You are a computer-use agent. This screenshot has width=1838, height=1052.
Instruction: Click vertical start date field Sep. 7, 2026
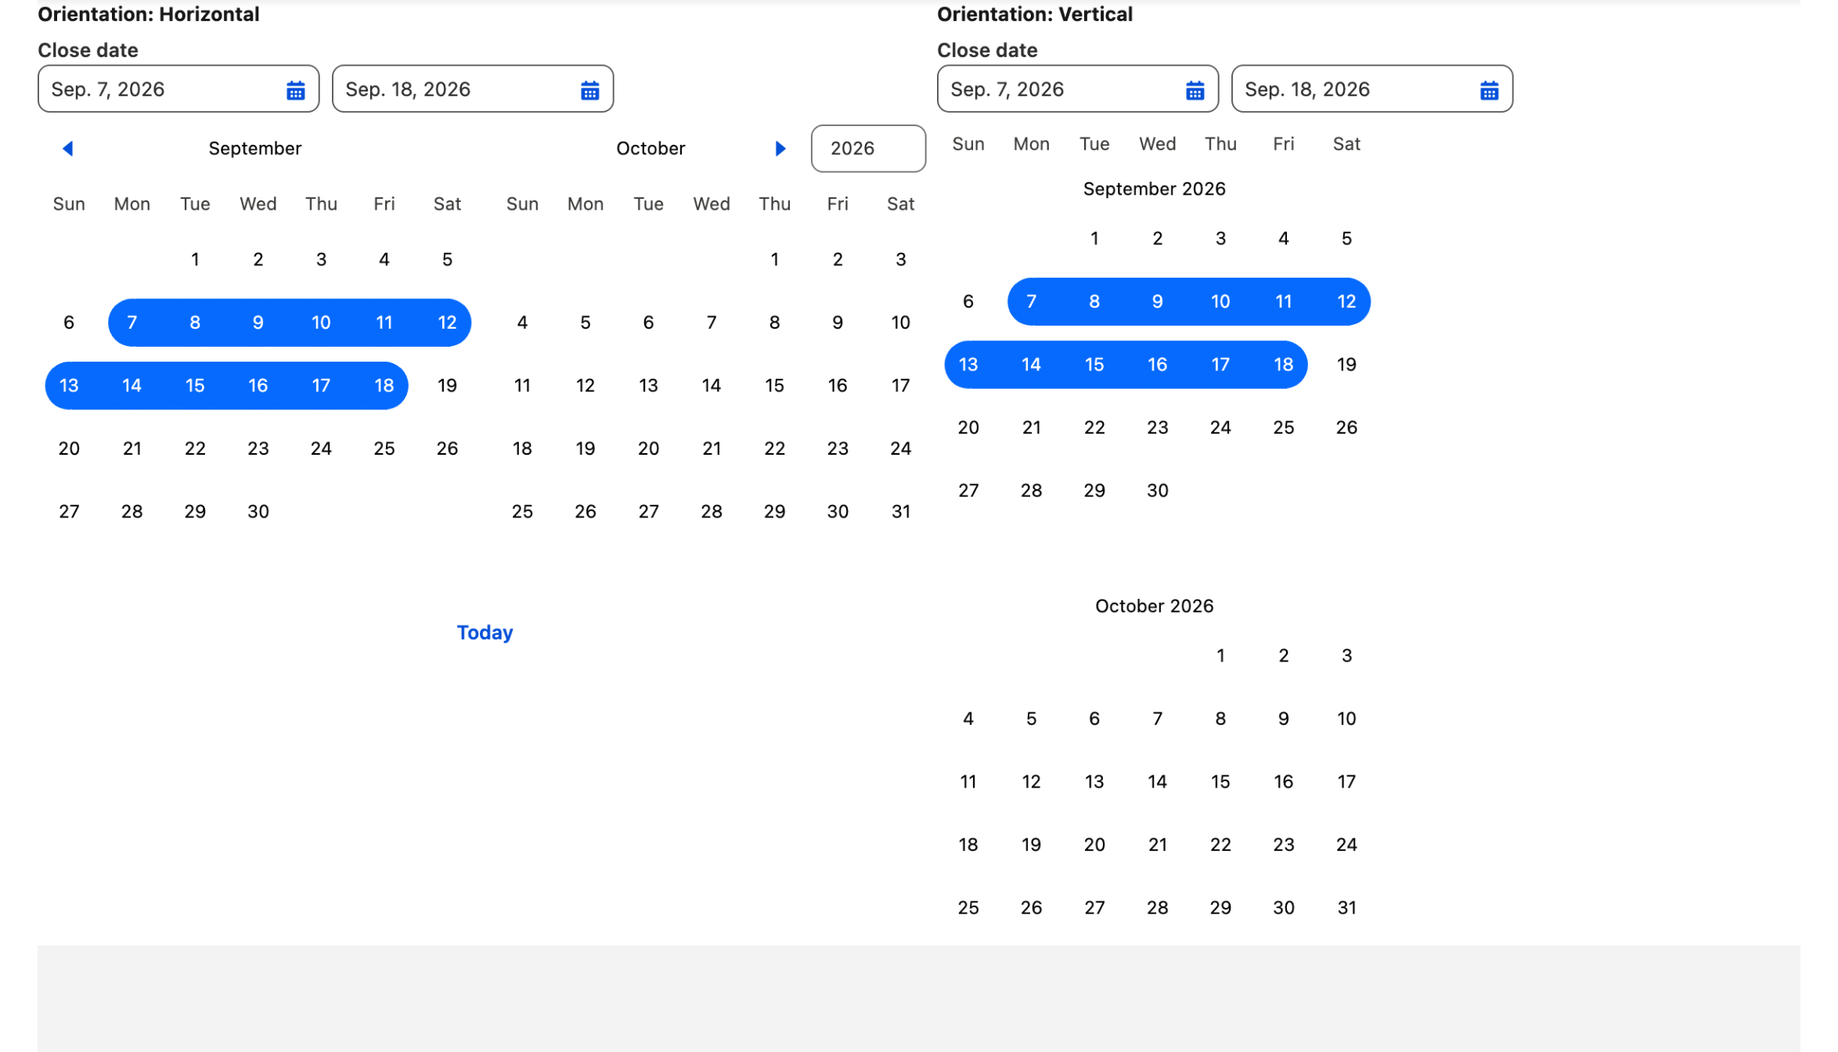coord(1078,89)
